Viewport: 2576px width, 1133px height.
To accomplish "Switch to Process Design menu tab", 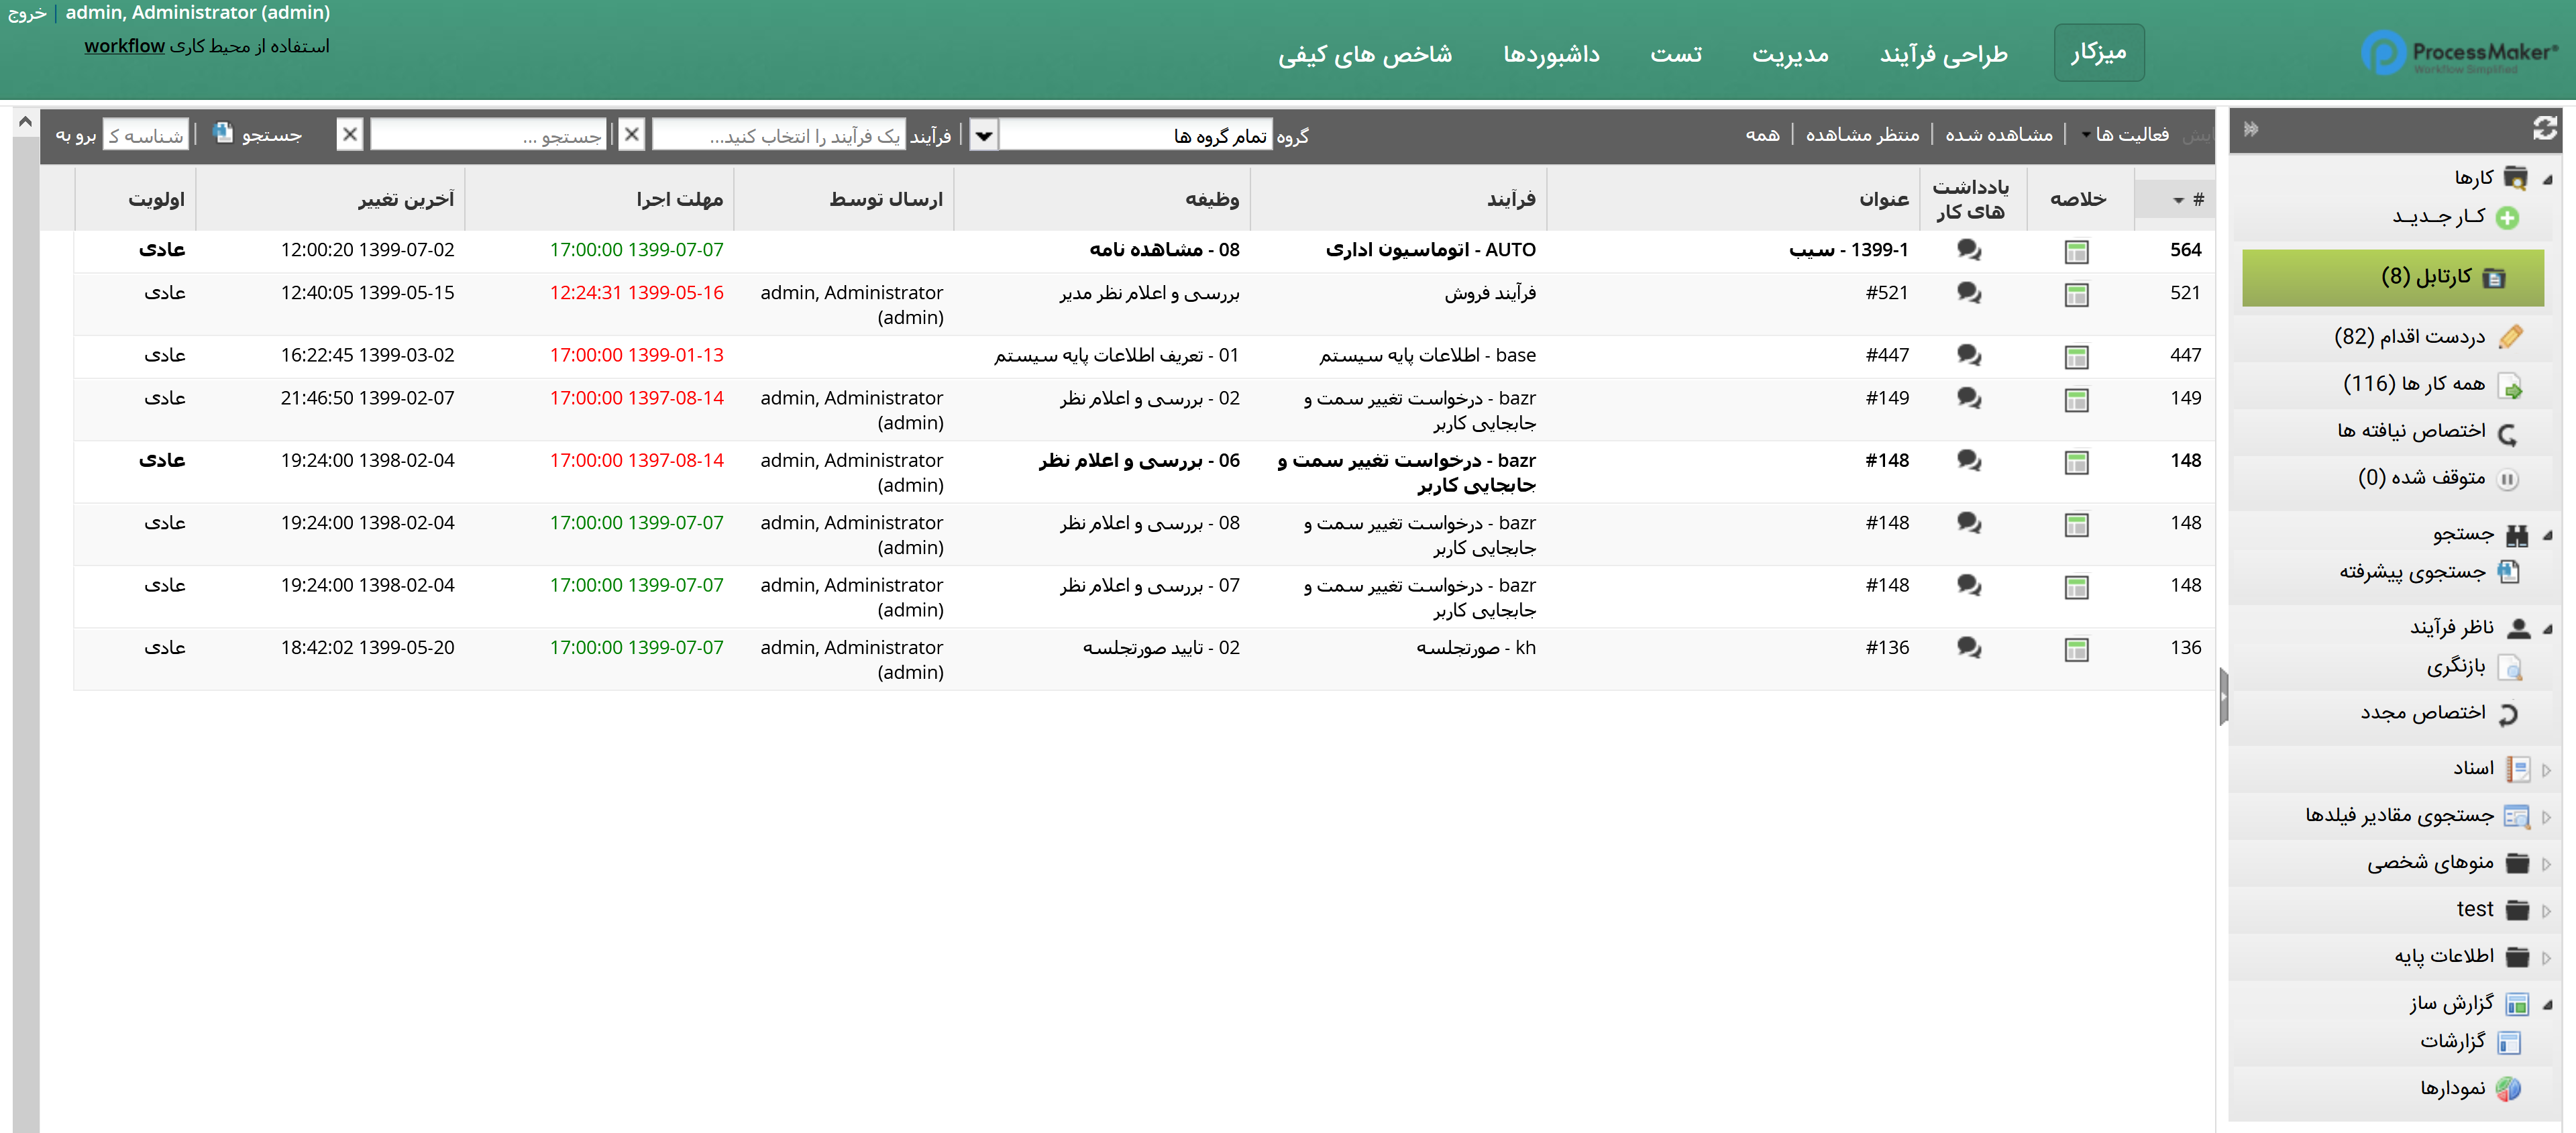I will pyautogui.click(x=1943, y=54).
